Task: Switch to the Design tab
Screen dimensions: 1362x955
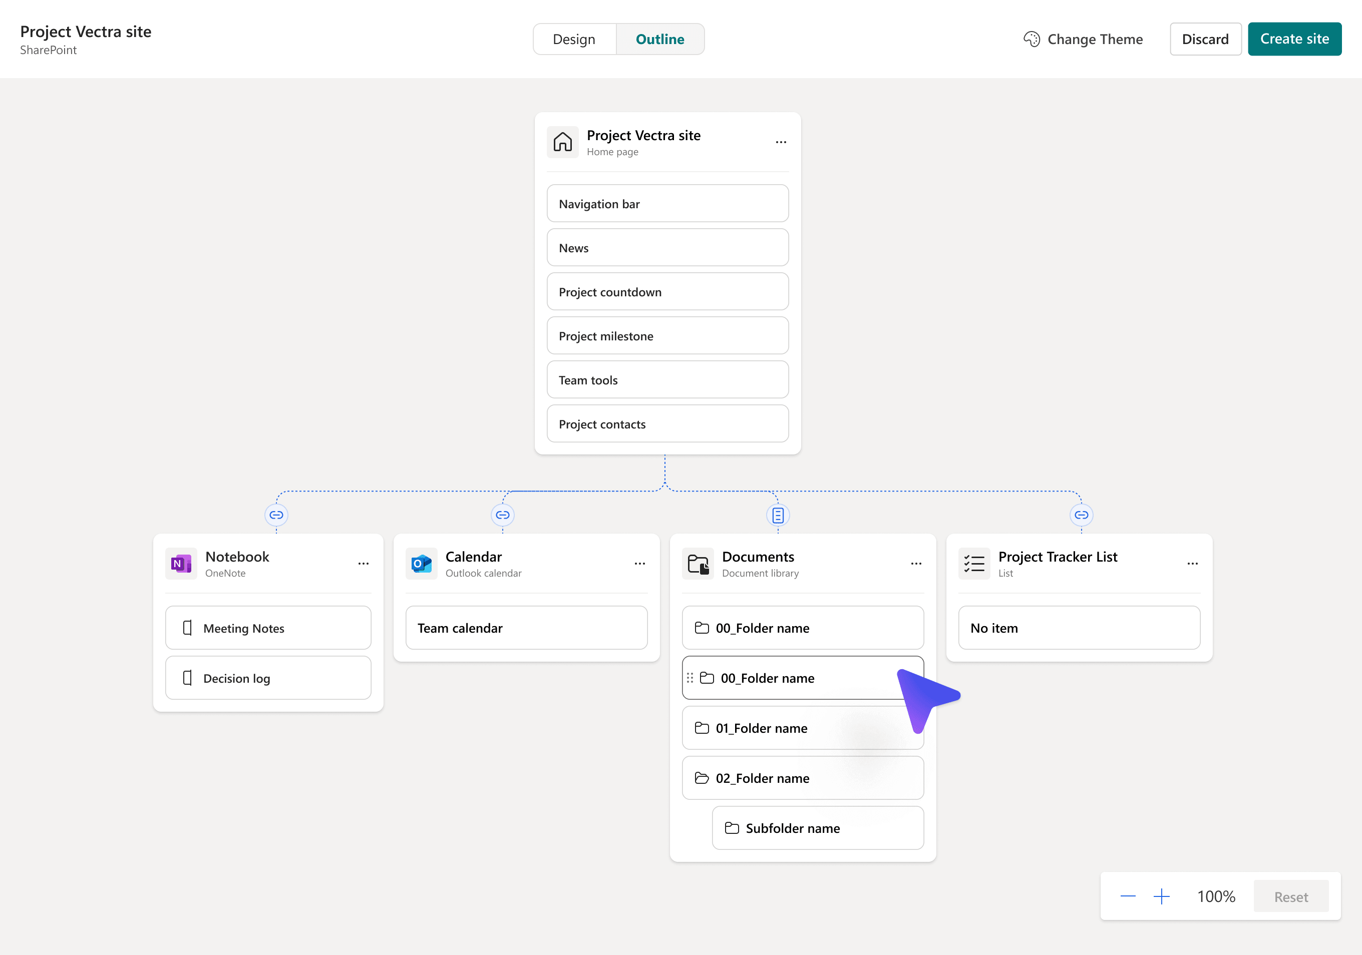Action: 574,39
